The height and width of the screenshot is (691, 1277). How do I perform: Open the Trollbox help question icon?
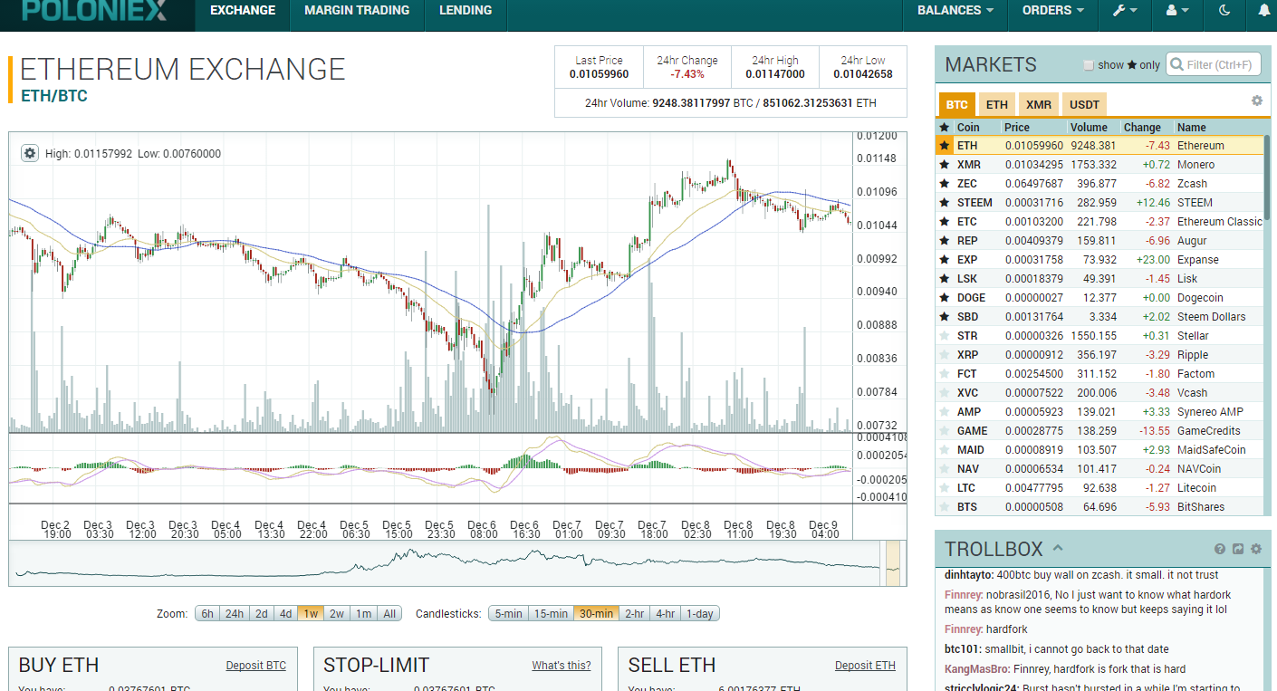(x=1220, y=549)
